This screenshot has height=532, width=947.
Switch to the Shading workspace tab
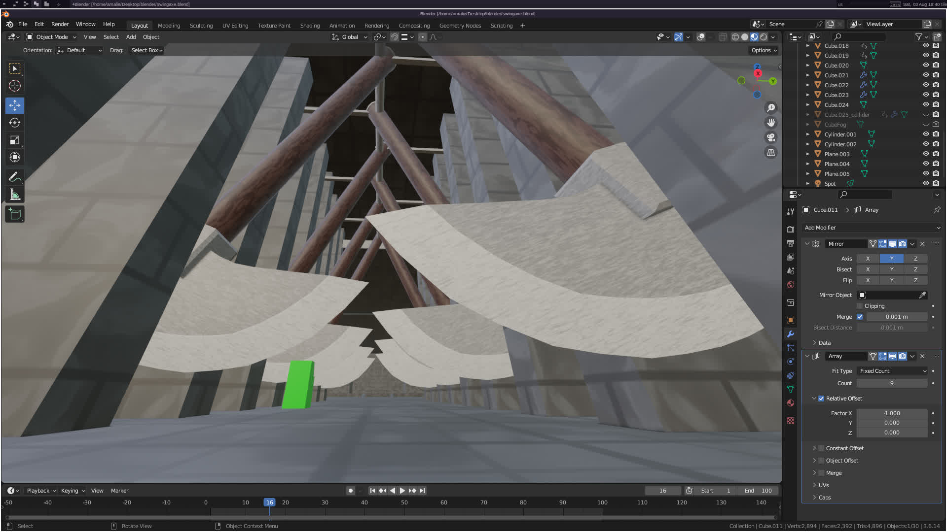point(310,26)
